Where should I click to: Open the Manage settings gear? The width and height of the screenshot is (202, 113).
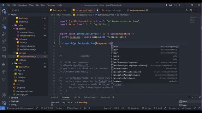point(4,103)
